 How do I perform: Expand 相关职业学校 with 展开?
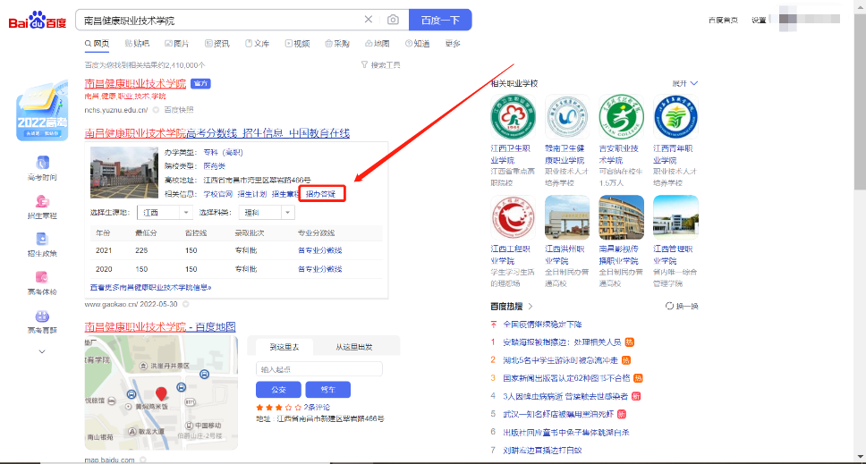tap(685, 83)
